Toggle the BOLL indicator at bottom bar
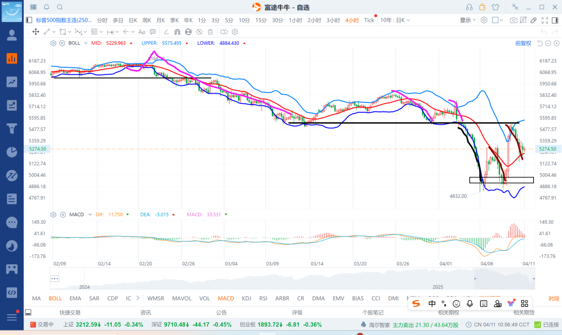 55,298
